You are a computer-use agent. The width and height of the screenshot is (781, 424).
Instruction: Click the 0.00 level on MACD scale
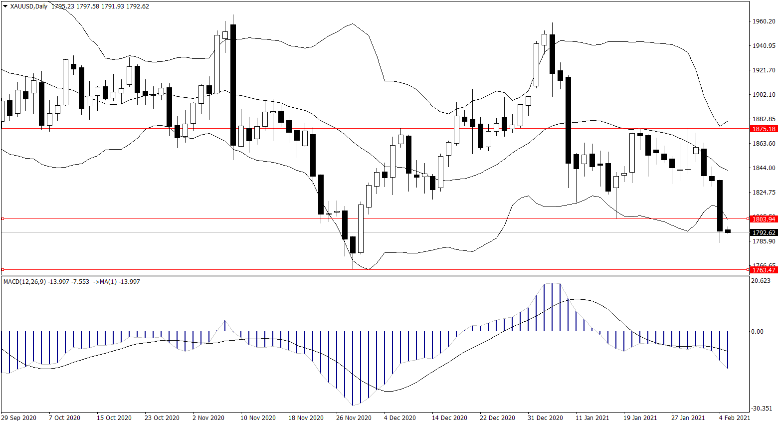(757, 331)
